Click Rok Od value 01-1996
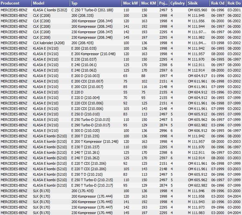This screenshot has width=242, height=215. point(218,76)
